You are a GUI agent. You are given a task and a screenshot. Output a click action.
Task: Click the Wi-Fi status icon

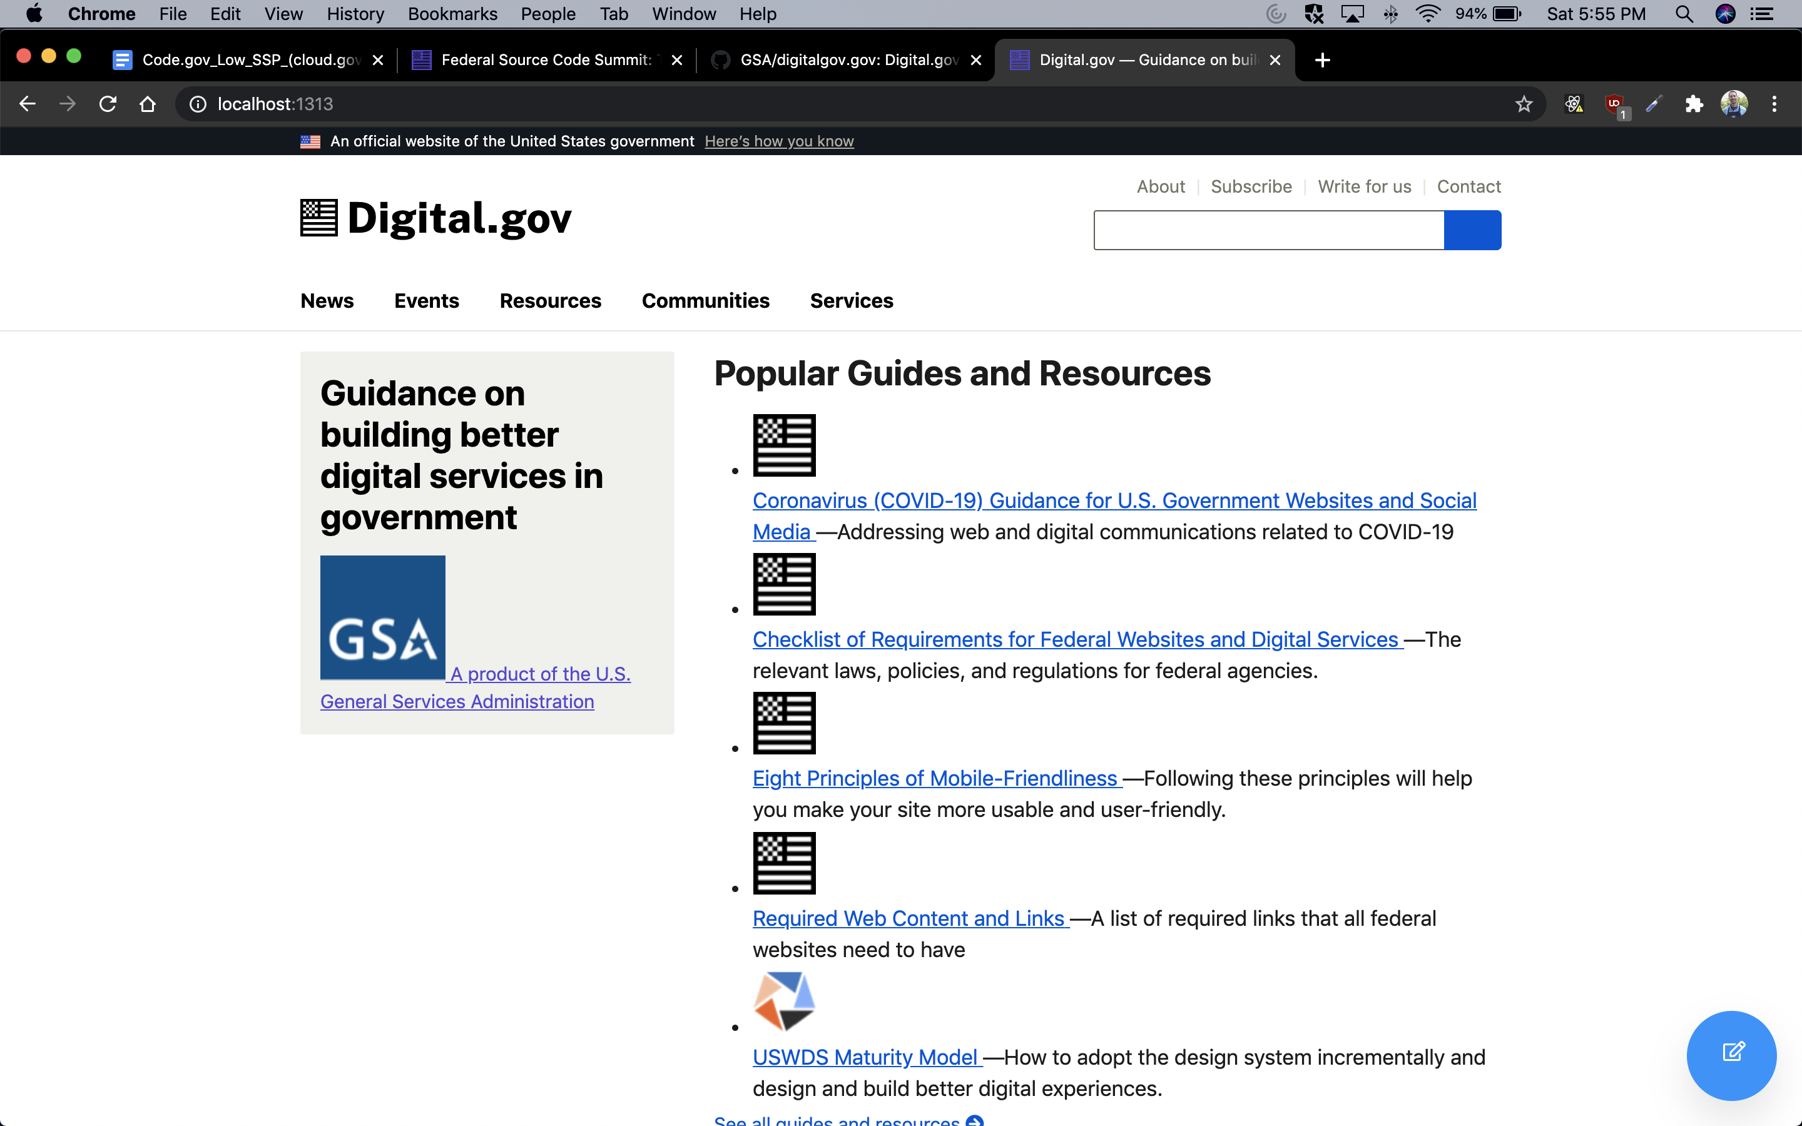(x=1427, y=13)
